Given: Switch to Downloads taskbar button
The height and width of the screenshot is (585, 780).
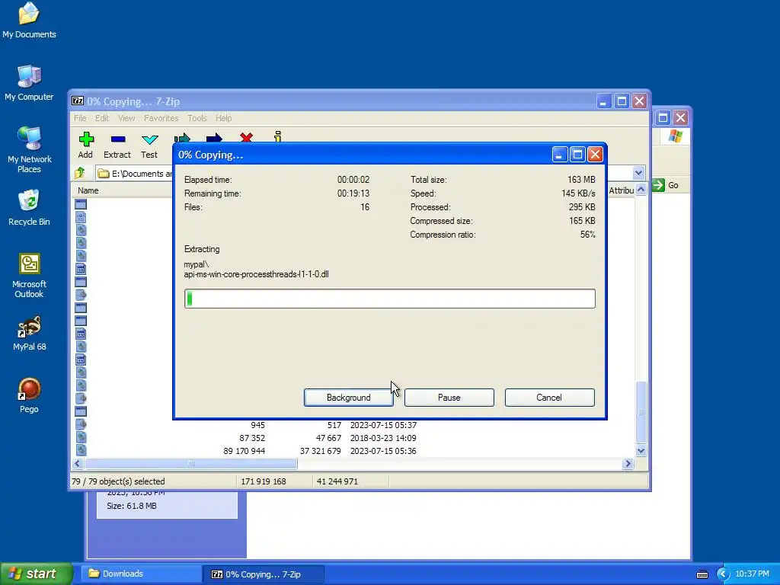Looking at the screenshot, I should coord(142,574).
